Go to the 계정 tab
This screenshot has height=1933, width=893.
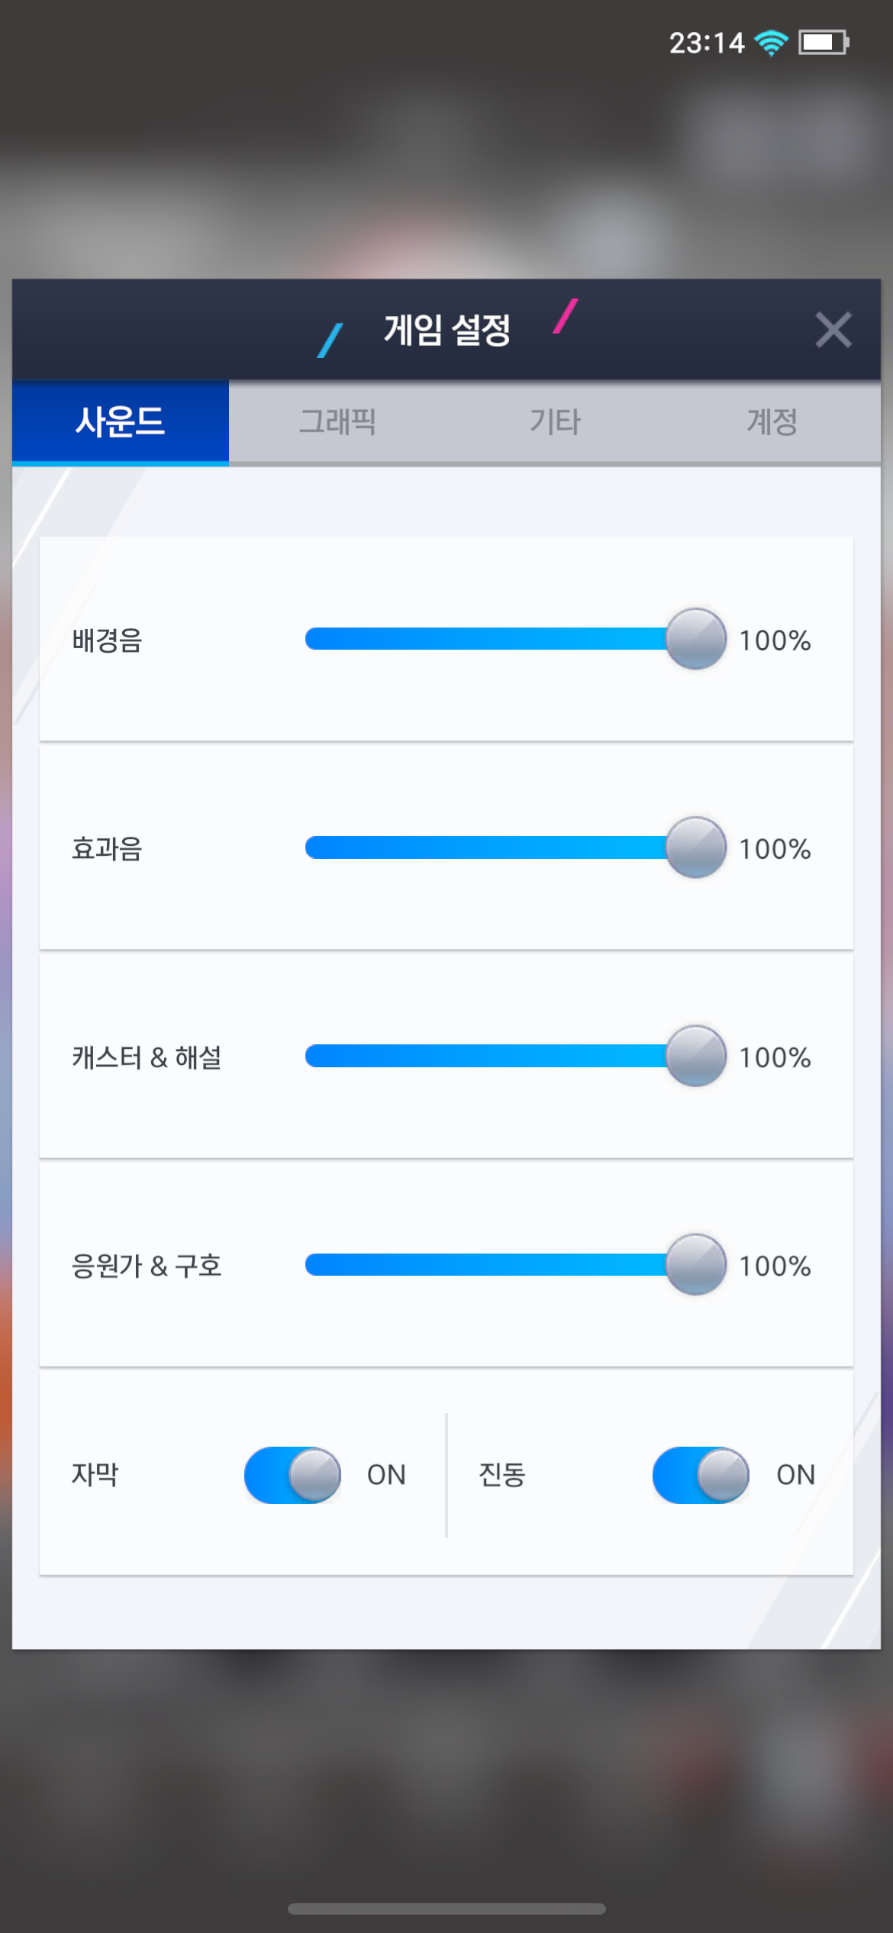point(772,422)
